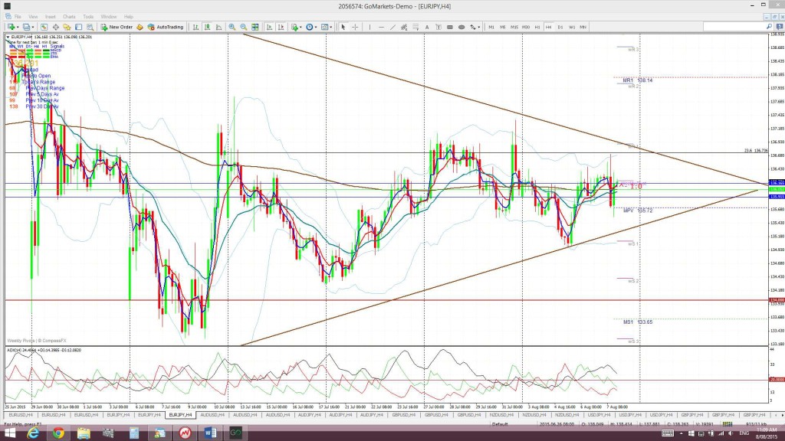The image size is (785, 441).
Task: Click the search magnifier icon
Action: coord(768,27)
